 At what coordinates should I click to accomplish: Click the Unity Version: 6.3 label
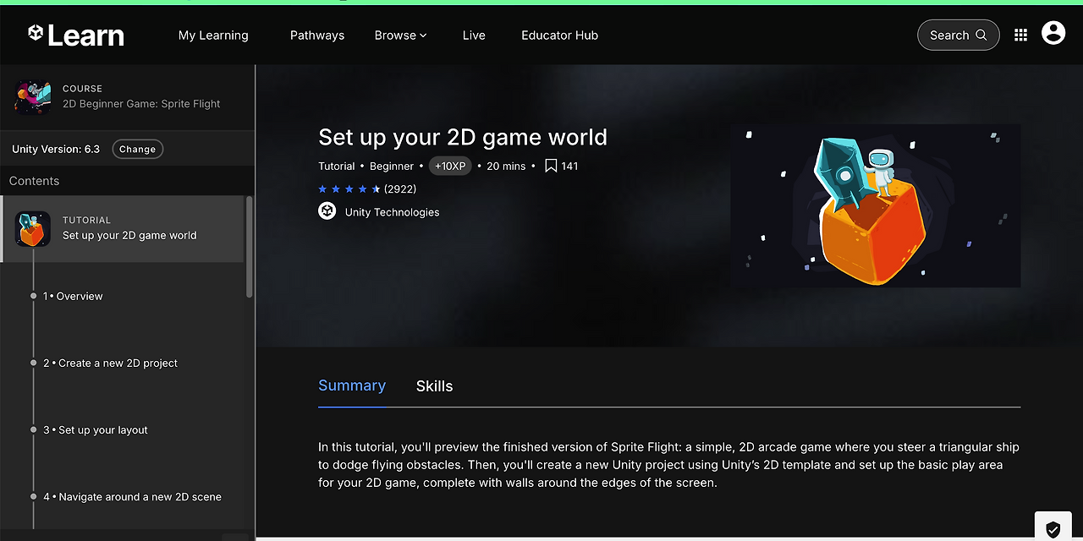[x=56, y=149]
